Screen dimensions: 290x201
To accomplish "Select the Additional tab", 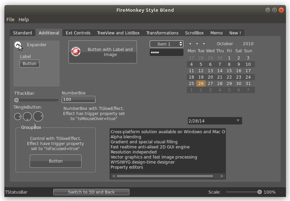I will click(49, 33).
